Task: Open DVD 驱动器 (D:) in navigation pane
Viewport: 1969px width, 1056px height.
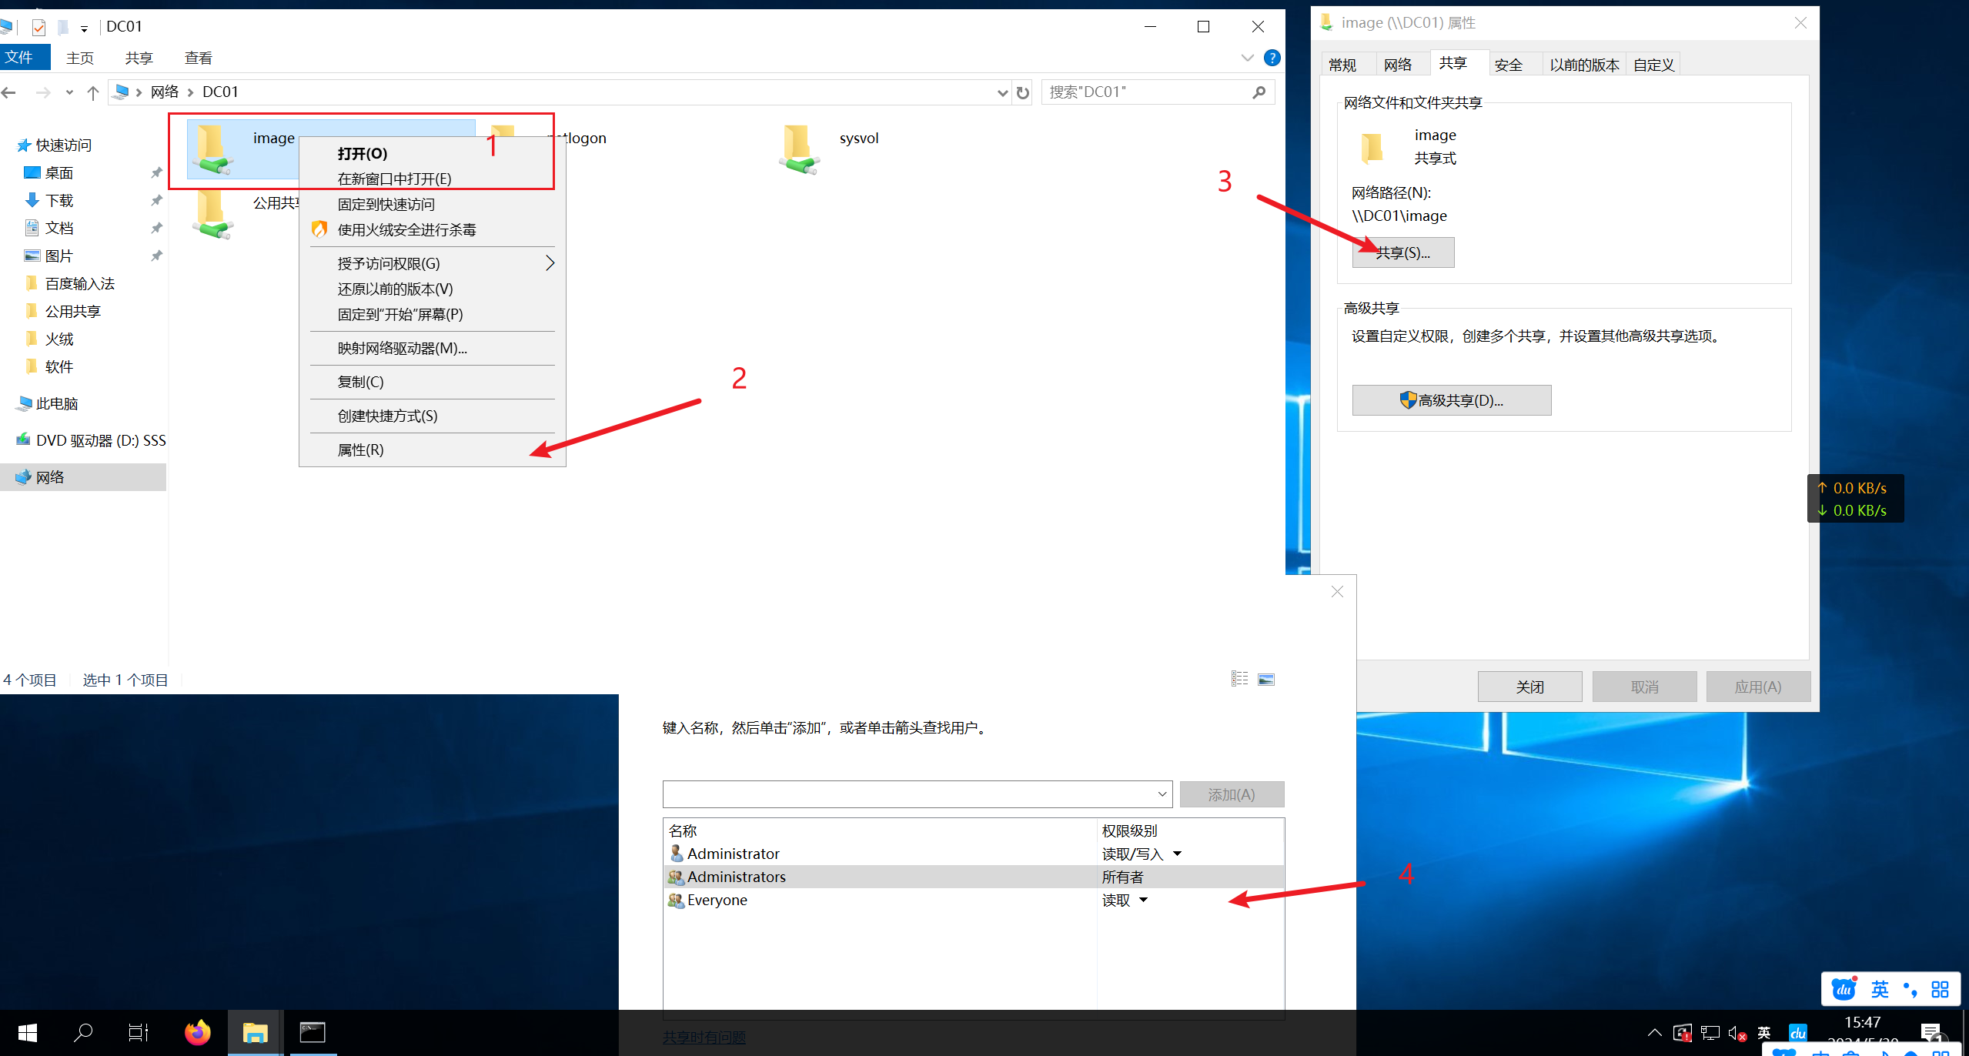Action: tap(91, 440)
